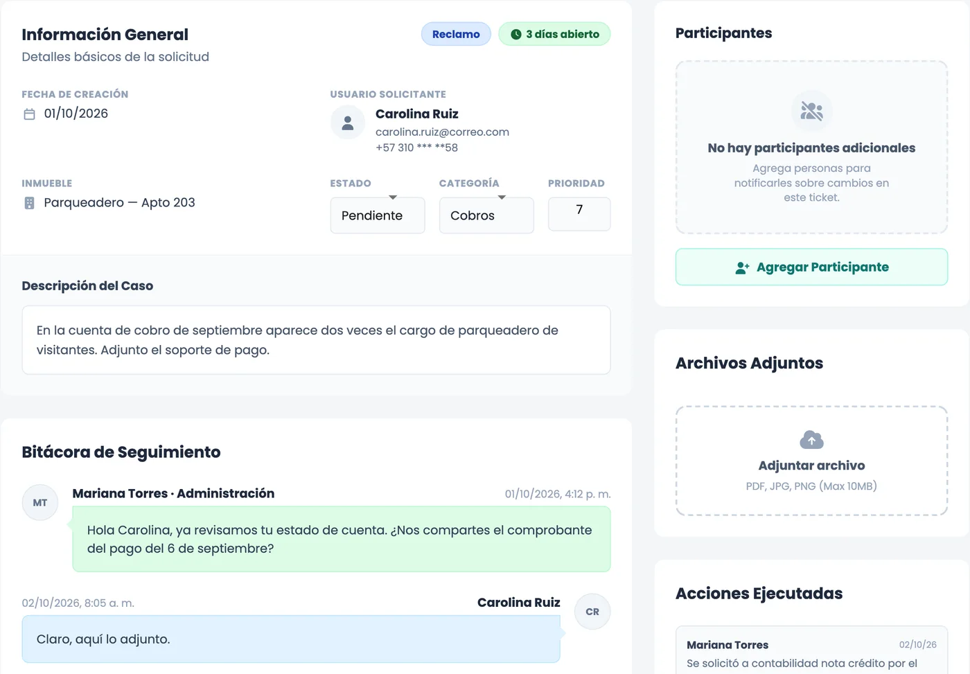970x674 pixels.
Task: Click Mariana Torres in Acciones Ejecutadas
Action: point(727,645)
